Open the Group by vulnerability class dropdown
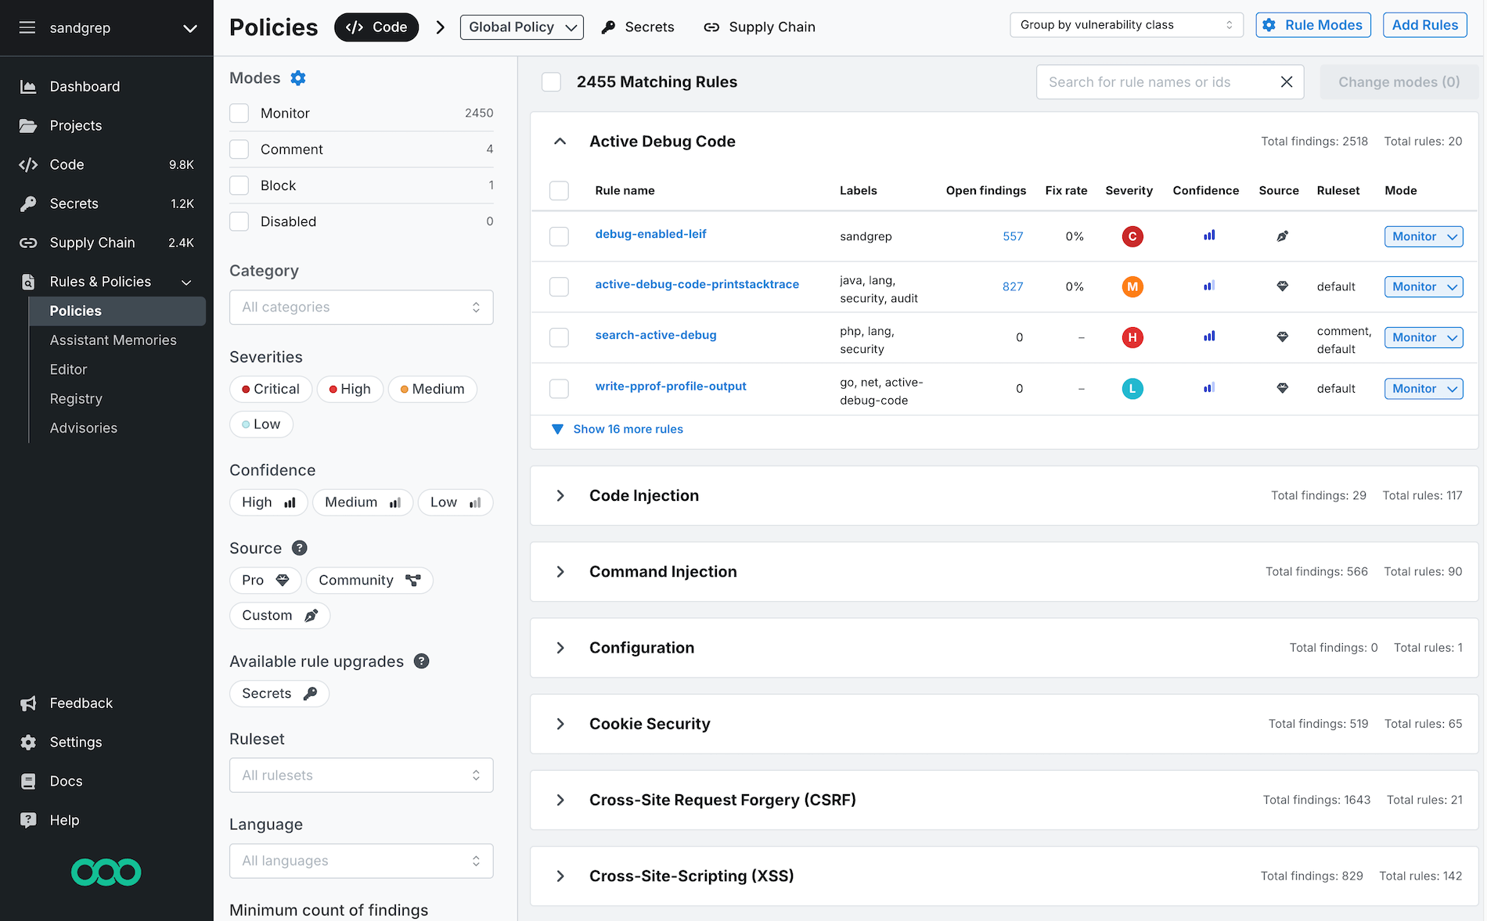The height and width of the screenshot is (921, 1487). 1125,24
